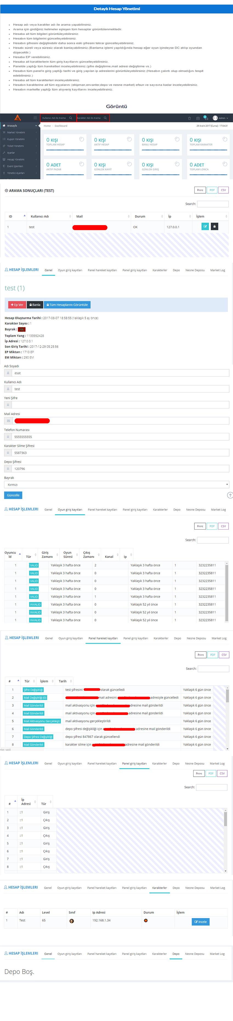Click the Tüm Hesaplarını Görüntüle button
The height and width of the screenshot is (1021, 233).
[x=67, y=305]
